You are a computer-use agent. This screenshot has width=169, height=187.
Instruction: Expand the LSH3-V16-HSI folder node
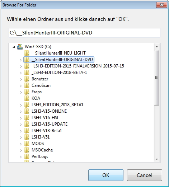(x=20, y=118)
